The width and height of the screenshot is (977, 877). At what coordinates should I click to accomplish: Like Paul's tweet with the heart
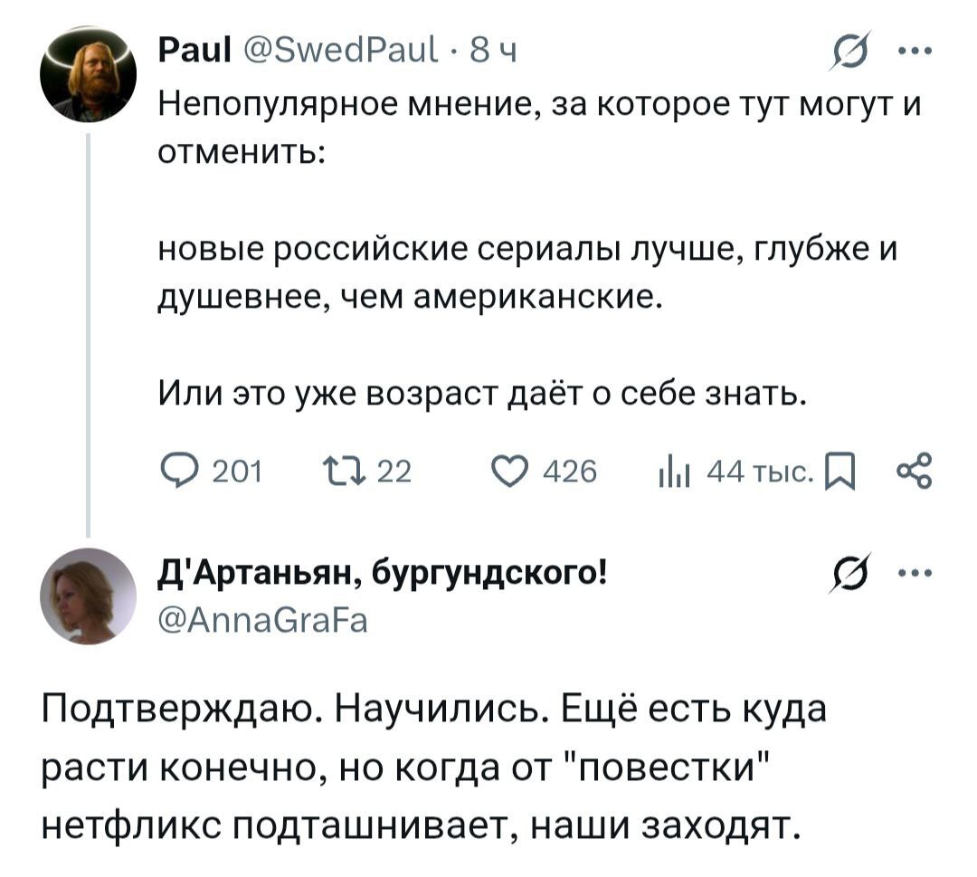pyautogui.click(x=513, y=470)
